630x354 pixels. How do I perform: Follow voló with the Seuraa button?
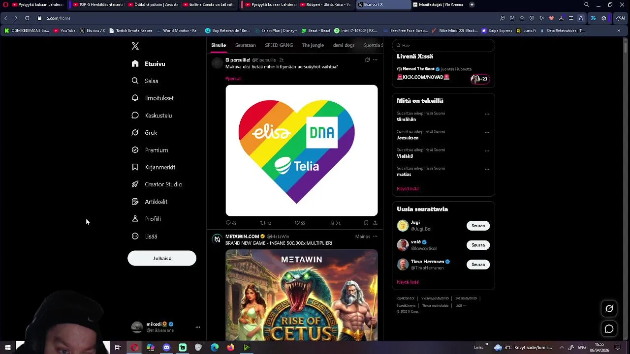[x=478, y=245]
